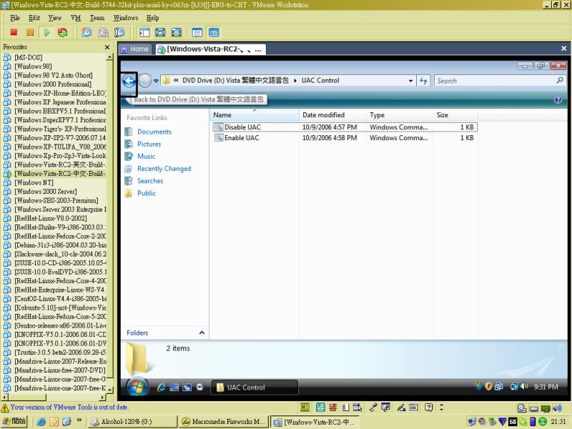Click the yellow Suspend toolbar button
Viewport: 572px width, 429px height.
pyautogui.click(x=30, y=32)
